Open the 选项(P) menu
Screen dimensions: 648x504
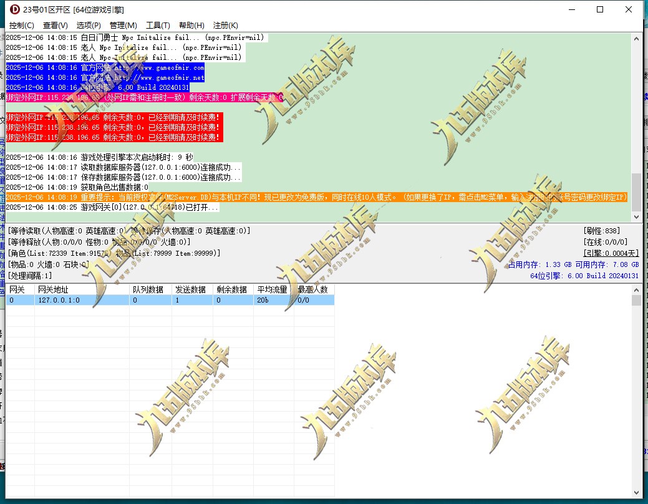[x=89, y=25]
